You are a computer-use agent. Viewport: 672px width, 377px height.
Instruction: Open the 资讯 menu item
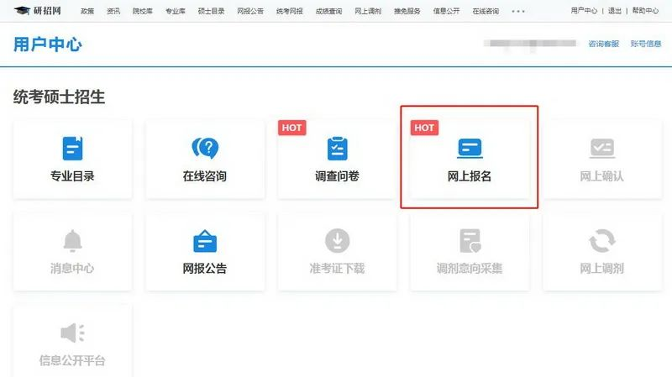click(113, 11)
